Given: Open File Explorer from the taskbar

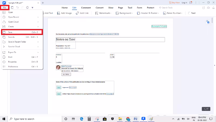Looking at the screenshot, I should click(x=120, y=119).
